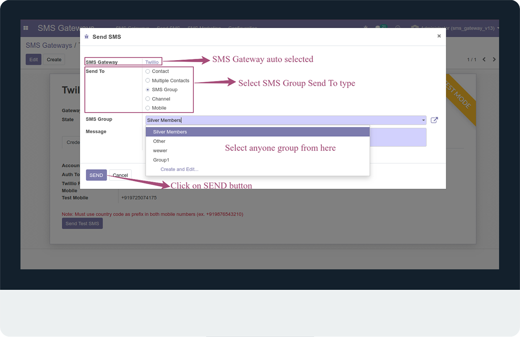Open the apps grid menu icon
Screen dimensions: 520x337
[x=26, y=28]
